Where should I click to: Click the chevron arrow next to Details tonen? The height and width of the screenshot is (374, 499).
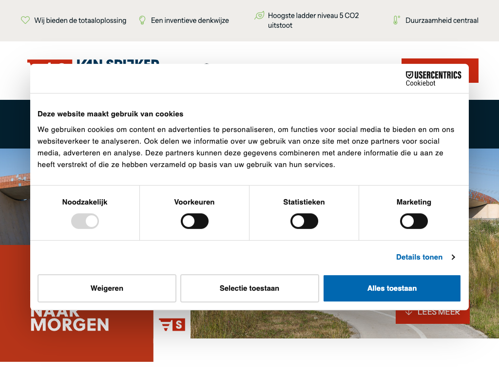tap(453, 257)
